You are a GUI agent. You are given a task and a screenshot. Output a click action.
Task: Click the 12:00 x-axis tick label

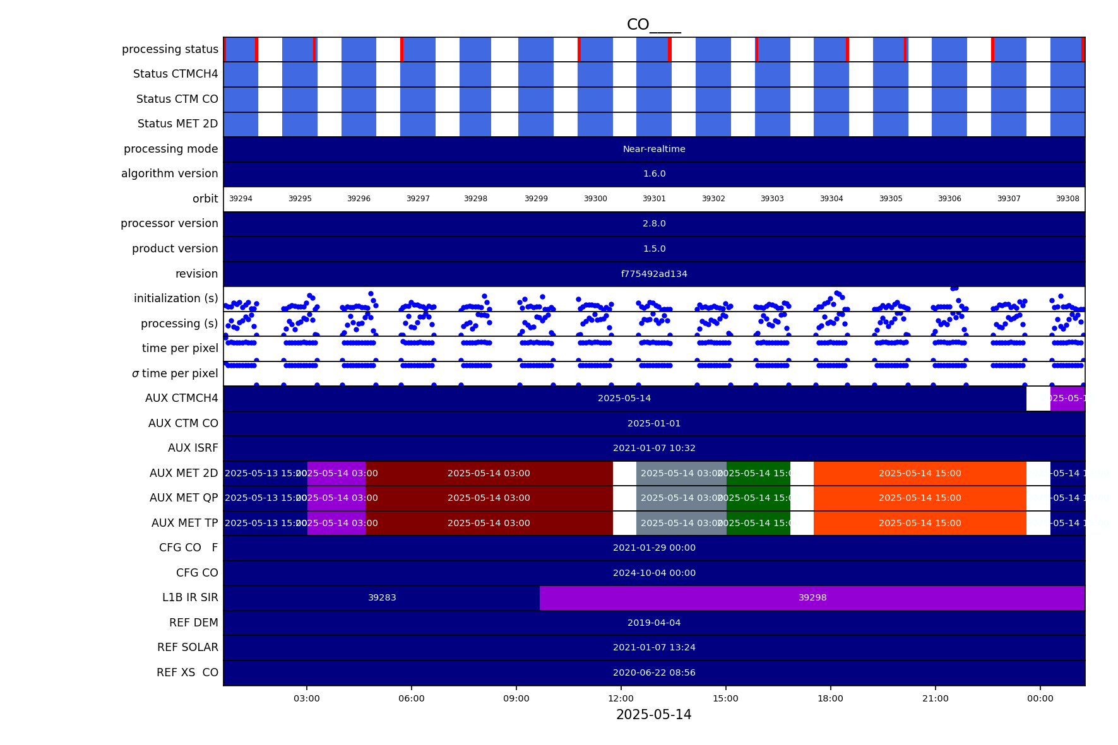coord(621,698)
